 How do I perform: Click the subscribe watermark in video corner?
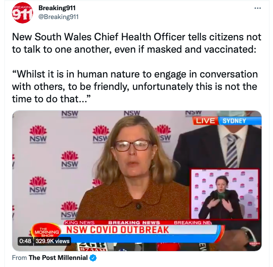point(254,243)
